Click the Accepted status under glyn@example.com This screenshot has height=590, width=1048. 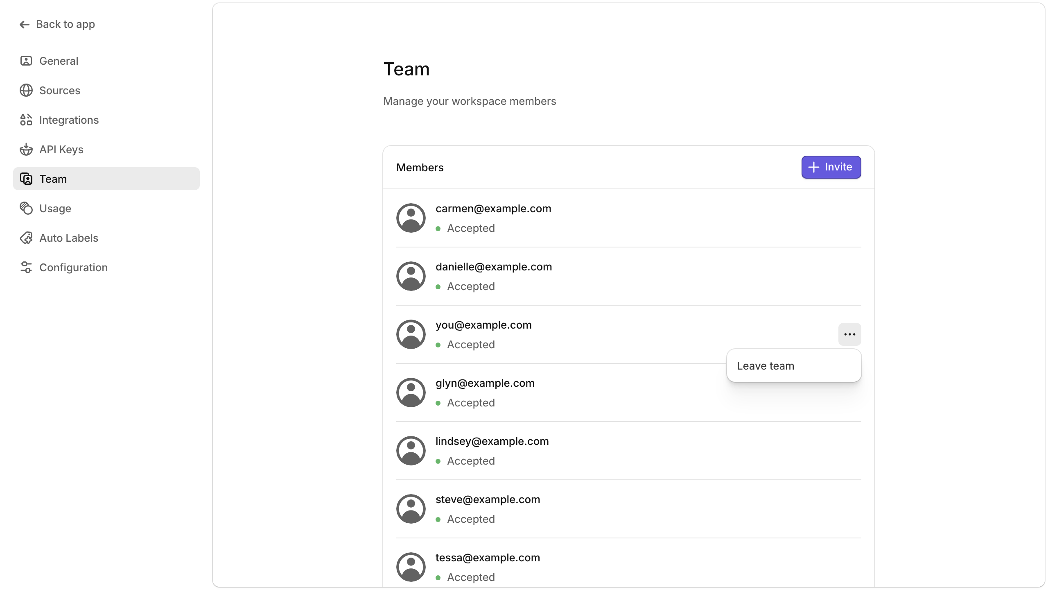click(x=471, y=403)
